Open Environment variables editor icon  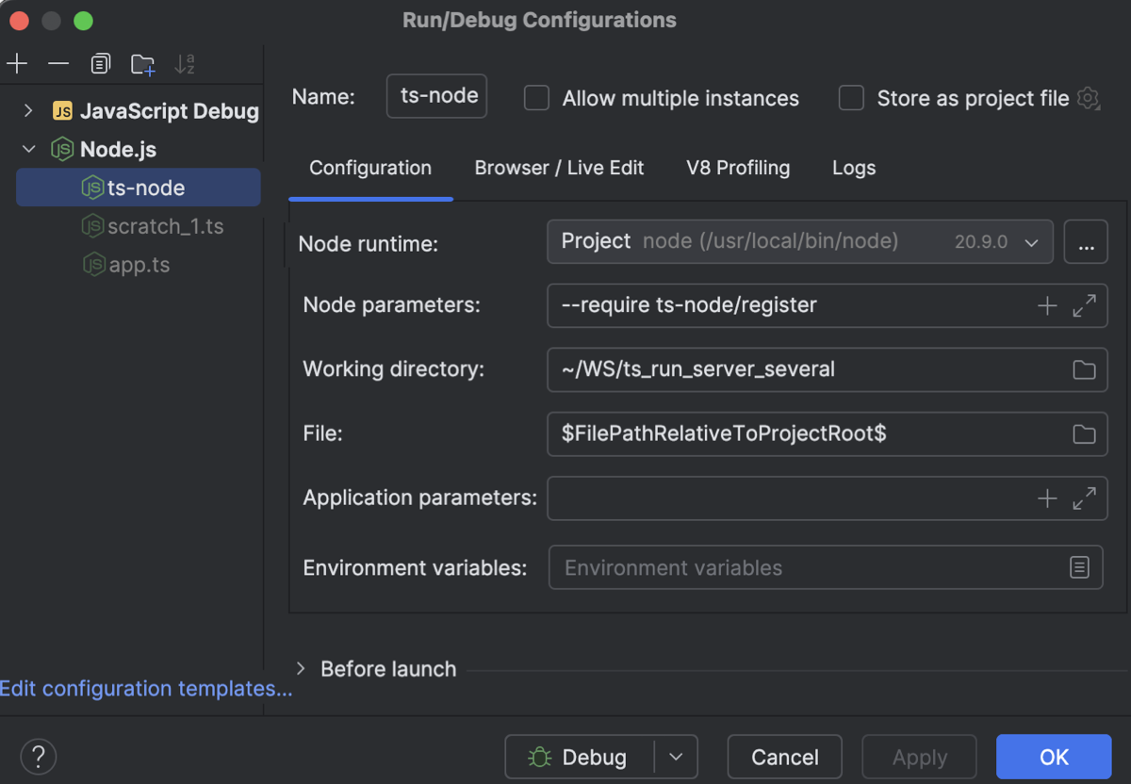click(x=1079, y=567)
